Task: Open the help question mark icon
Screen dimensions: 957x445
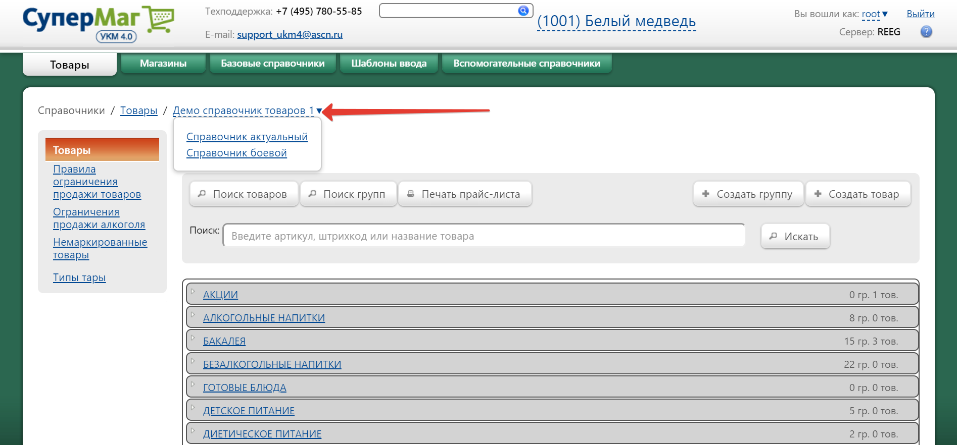Action: click(926, 32)
